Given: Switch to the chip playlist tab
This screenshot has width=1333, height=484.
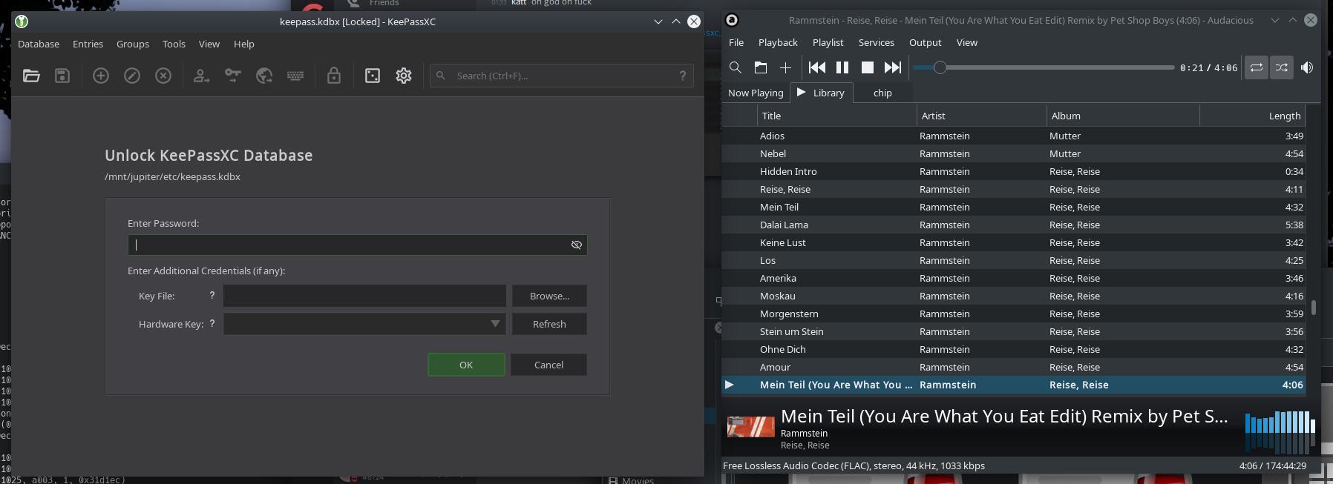Looking at the screenshot, I should tap(882, 93).
